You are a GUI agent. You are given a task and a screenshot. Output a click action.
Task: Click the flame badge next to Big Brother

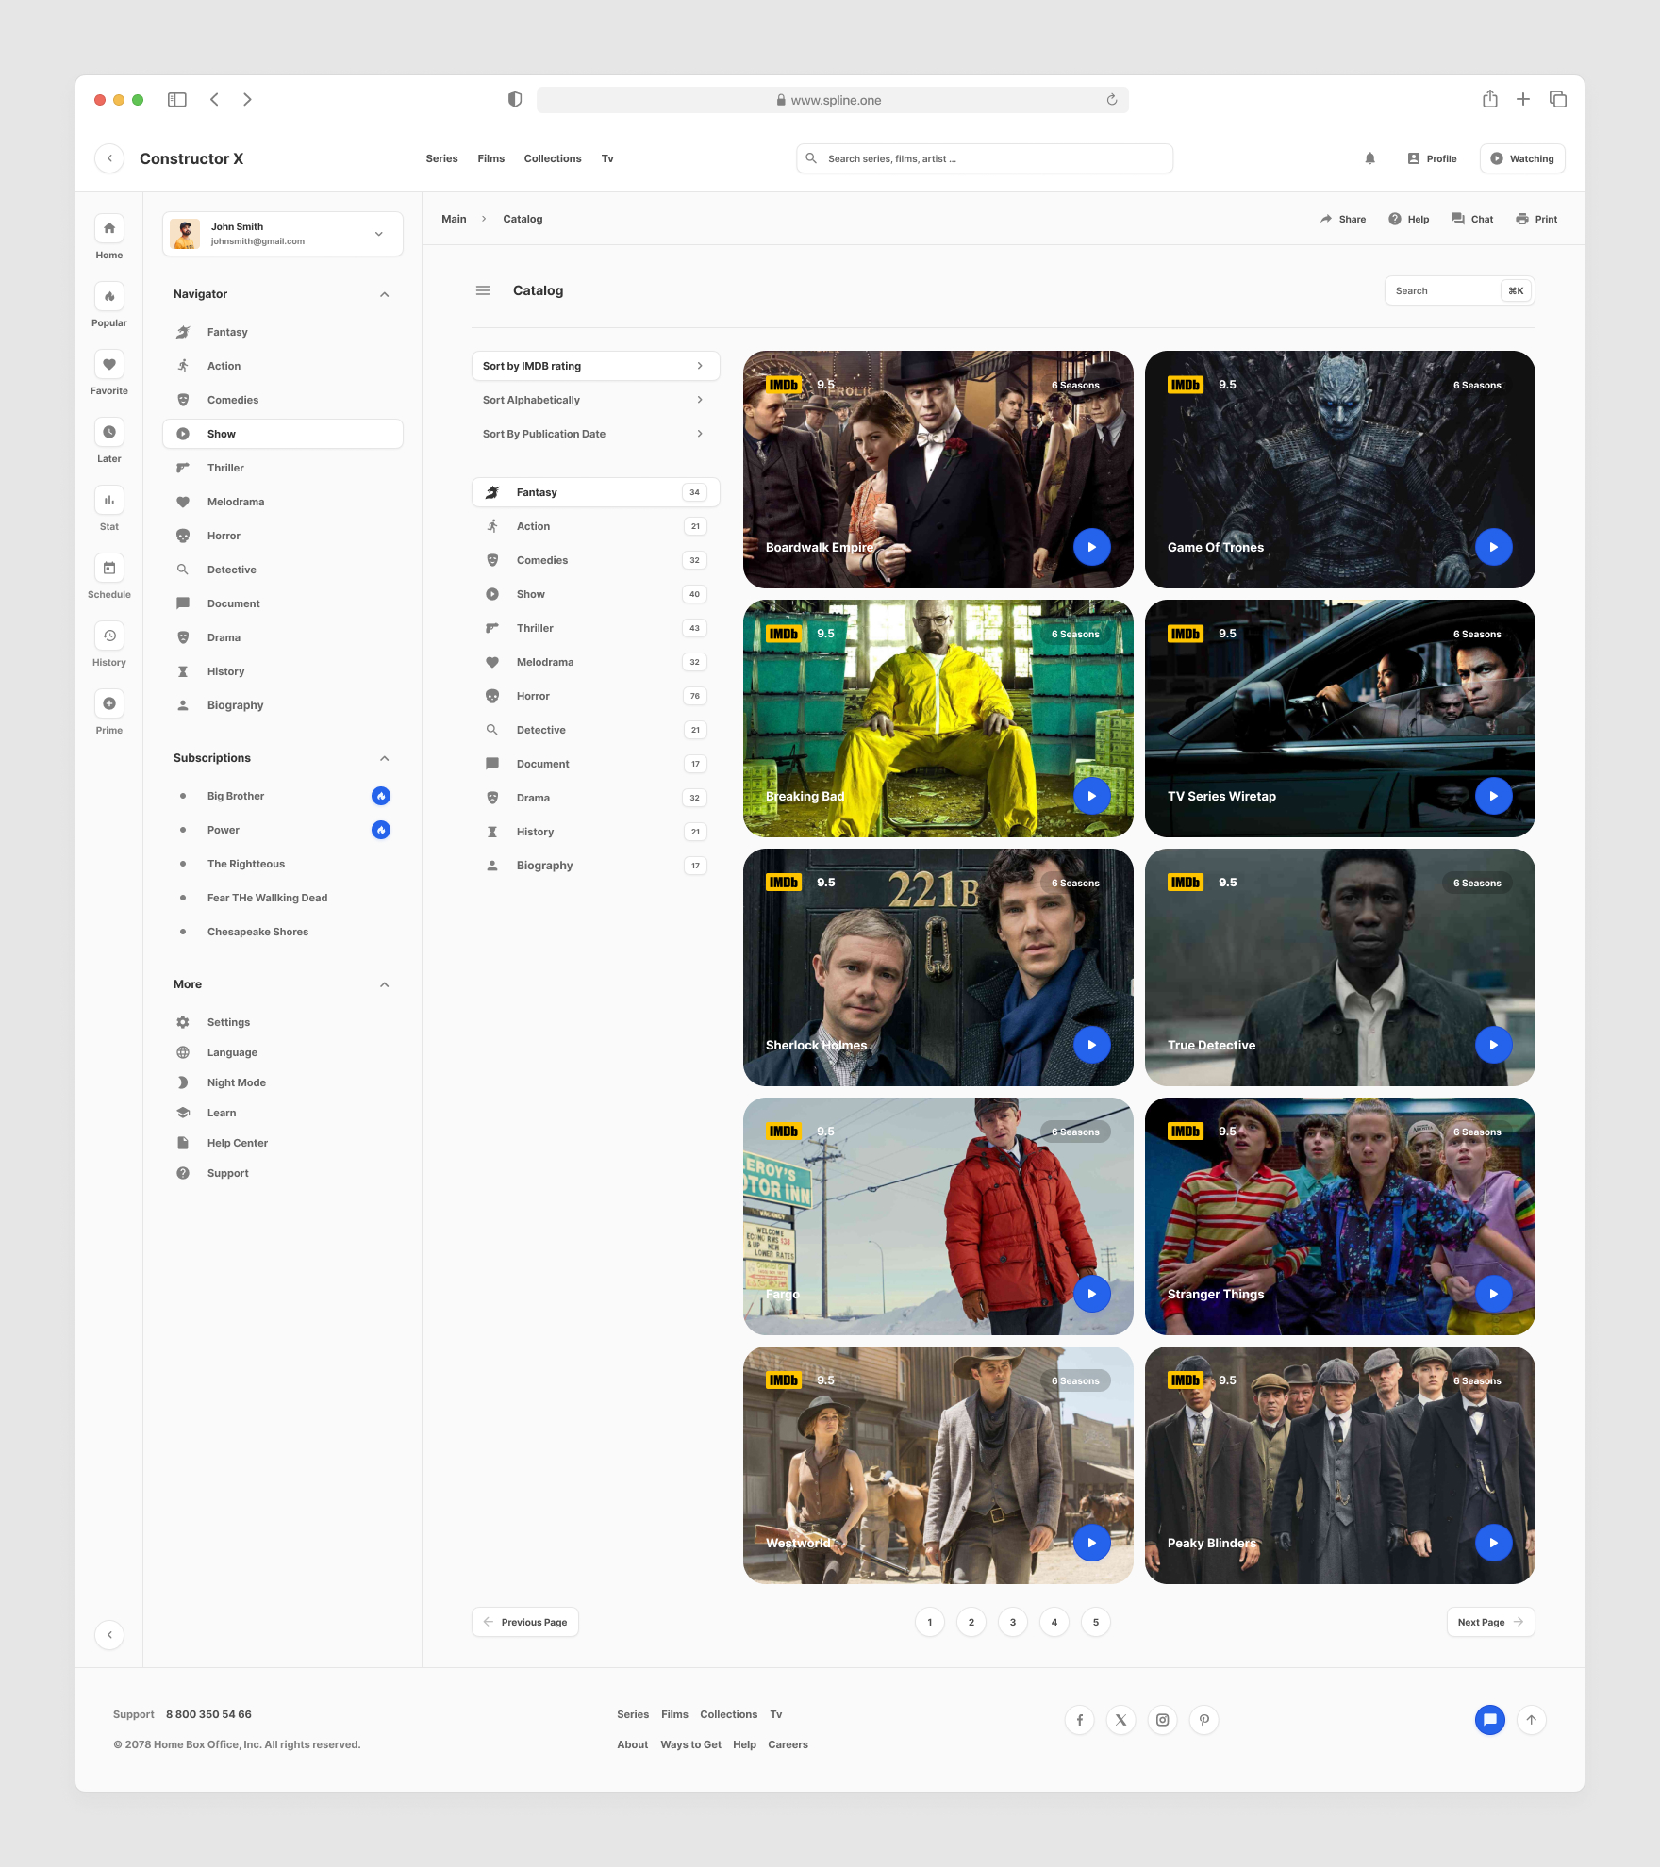coord(381,796)
